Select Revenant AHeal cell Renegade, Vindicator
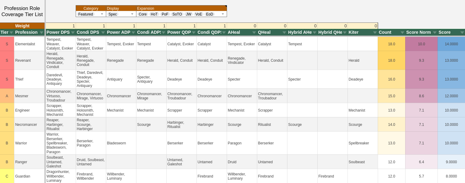Image resolution: width=465 pixels, height=183 pixels. click(x=242, y=60)
